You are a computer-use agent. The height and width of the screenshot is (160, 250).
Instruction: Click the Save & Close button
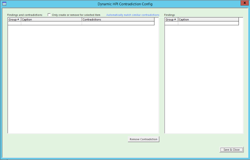[x=231, y=150]
